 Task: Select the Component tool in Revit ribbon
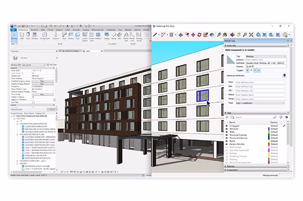[45, 36]
